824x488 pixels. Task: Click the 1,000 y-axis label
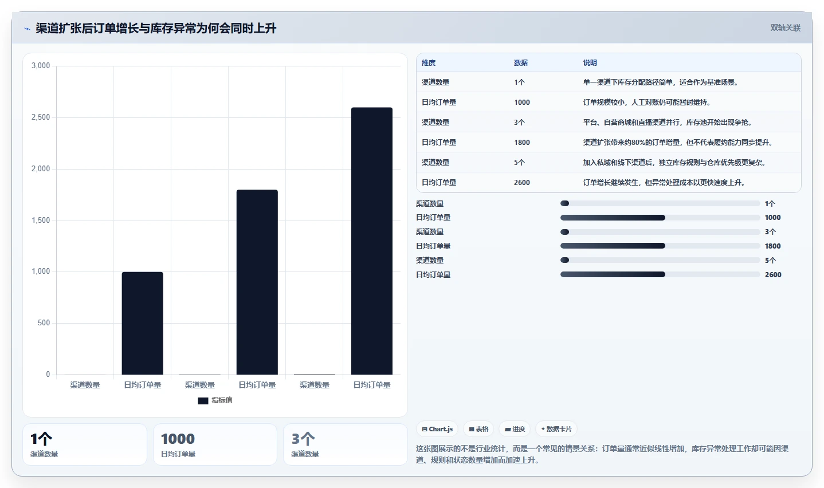tap(41, 271)
